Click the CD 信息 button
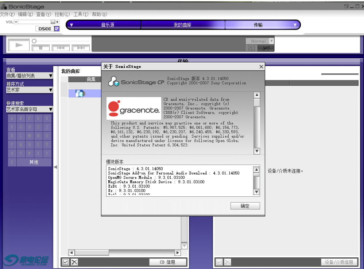The image size is (364, 269). click(x=168, y=262)
